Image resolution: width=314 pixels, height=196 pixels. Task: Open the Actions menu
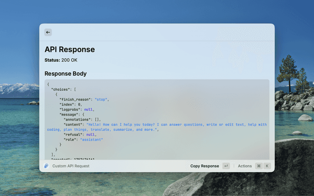click(244, 166)
